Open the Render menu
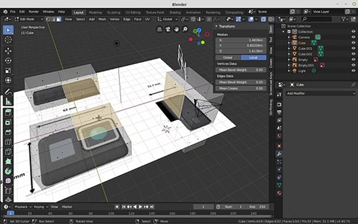 pyautogui.click(x=34, y=12)
